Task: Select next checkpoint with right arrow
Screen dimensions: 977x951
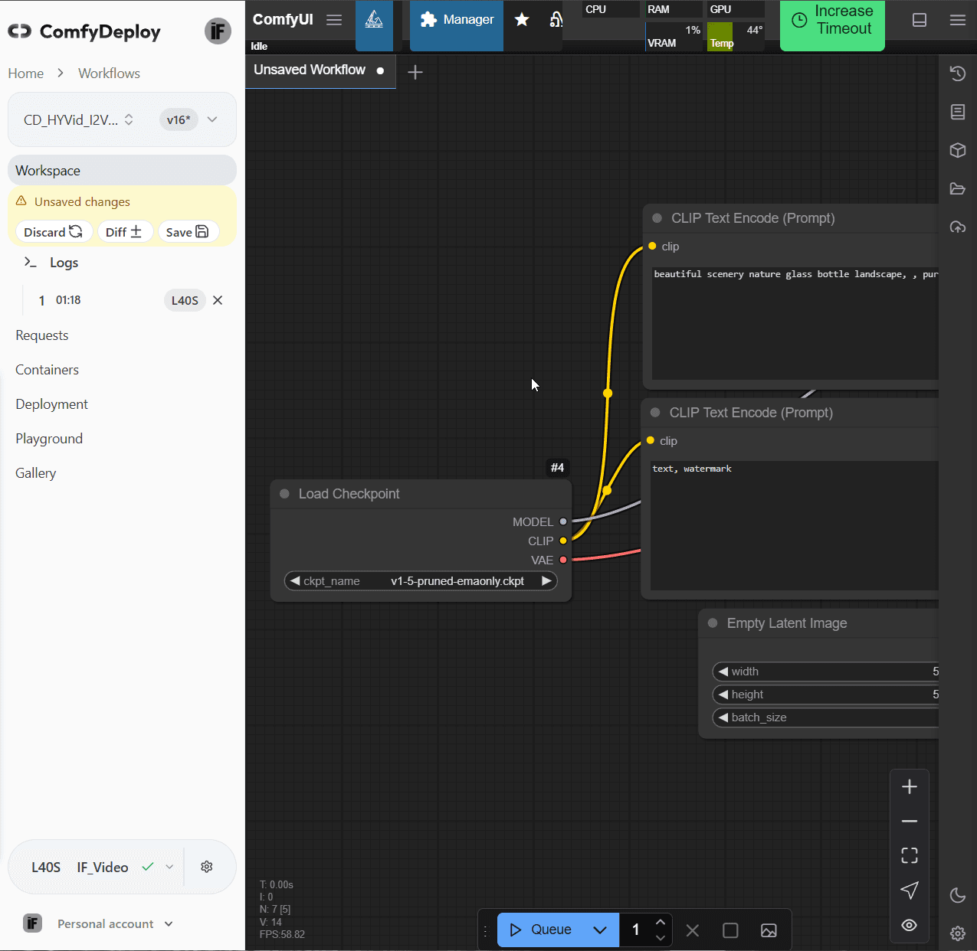Action: pyautogui.click(x=546, y=581)
